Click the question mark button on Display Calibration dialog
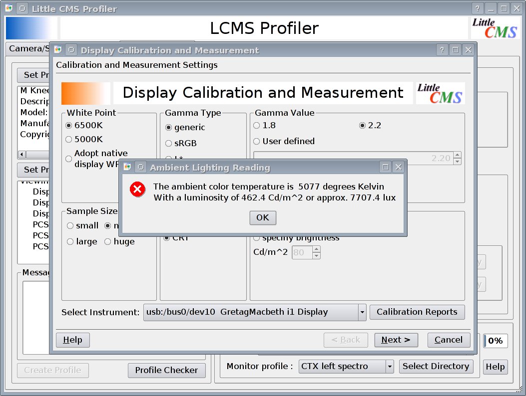The image size is (526, 396). (442, 50)
